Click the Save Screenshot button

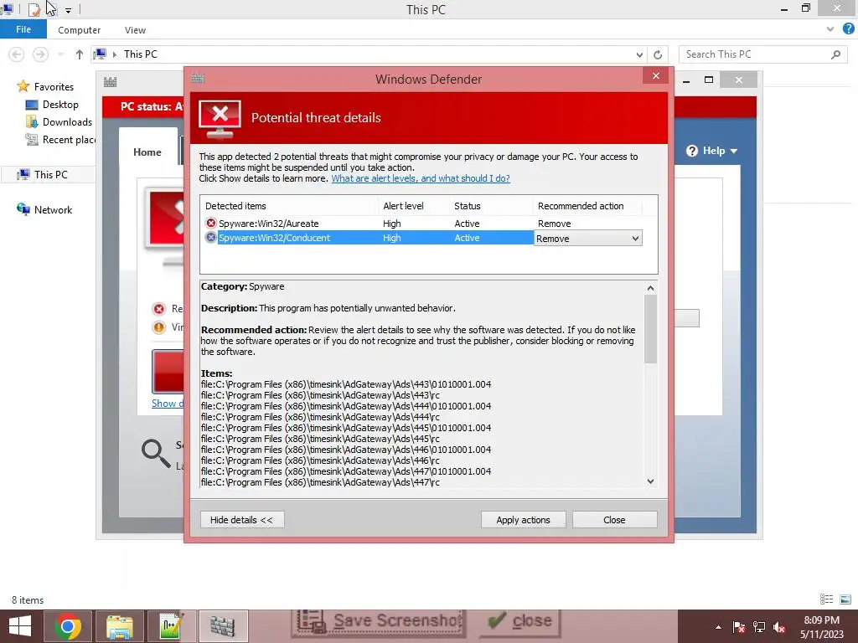(x=379, y=622)
